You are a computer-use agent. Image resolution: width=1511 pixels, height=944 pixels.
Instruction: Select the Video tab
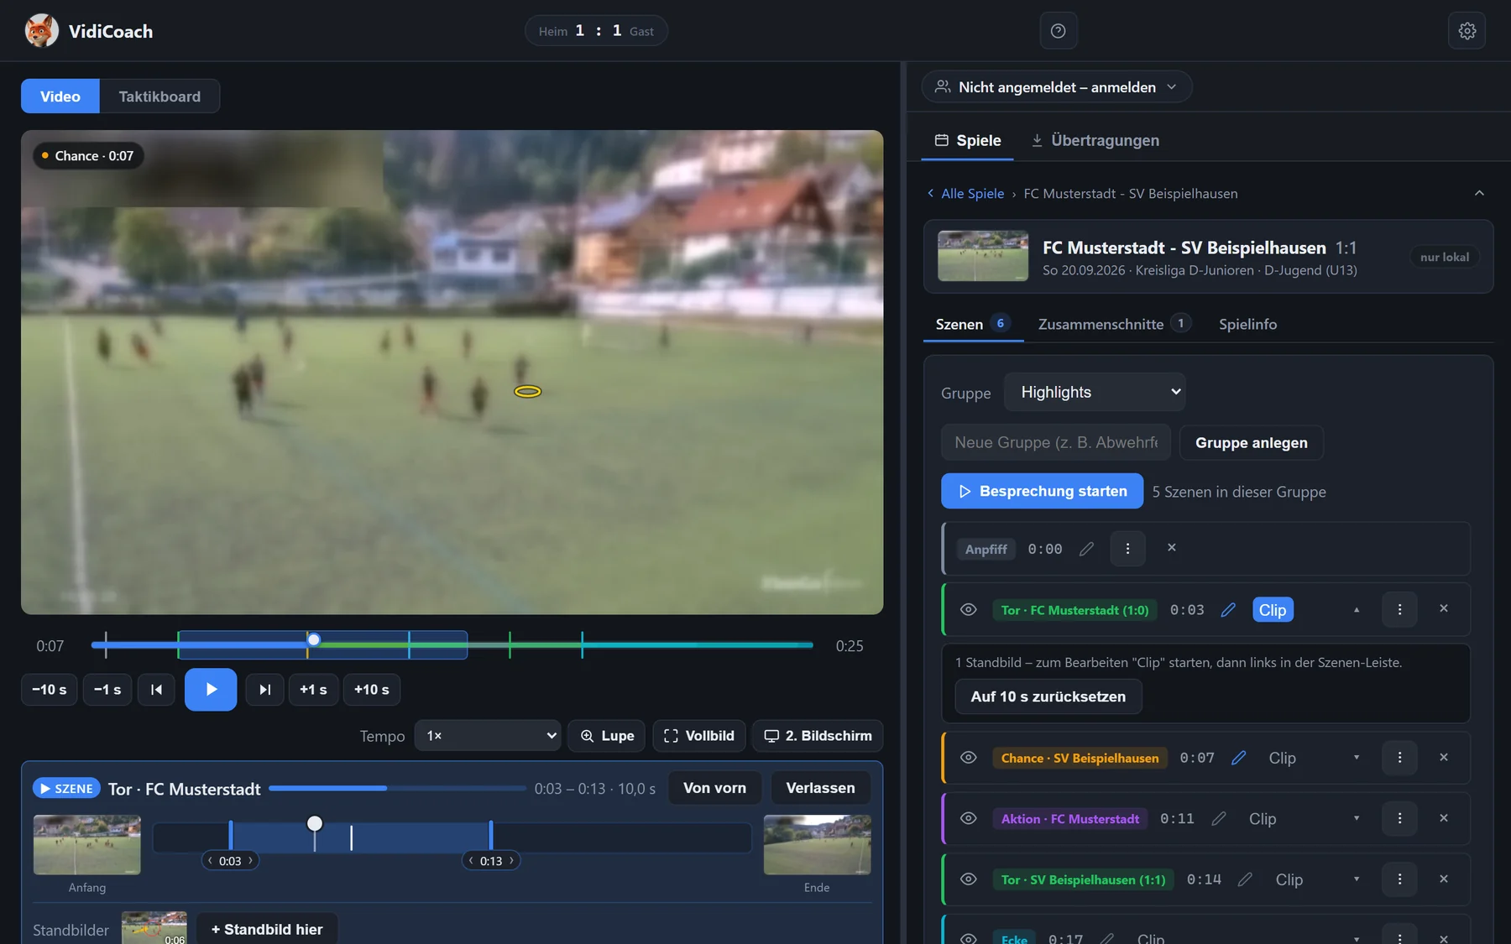60,96
